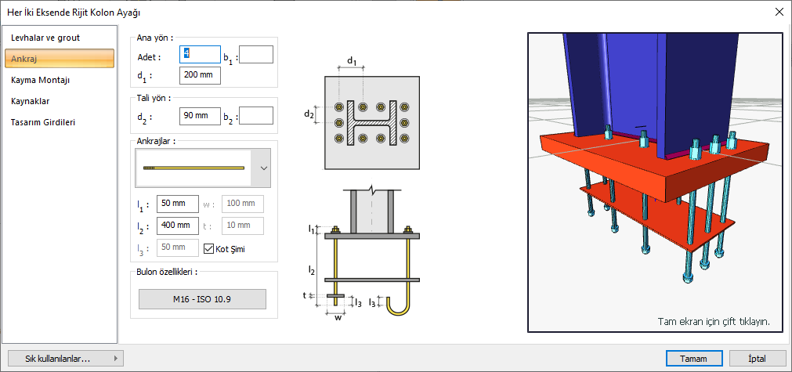Click the 'Tali yön :' group label
Screen dimensions: 792x372
pyautogui.click(x=154, y=97)
